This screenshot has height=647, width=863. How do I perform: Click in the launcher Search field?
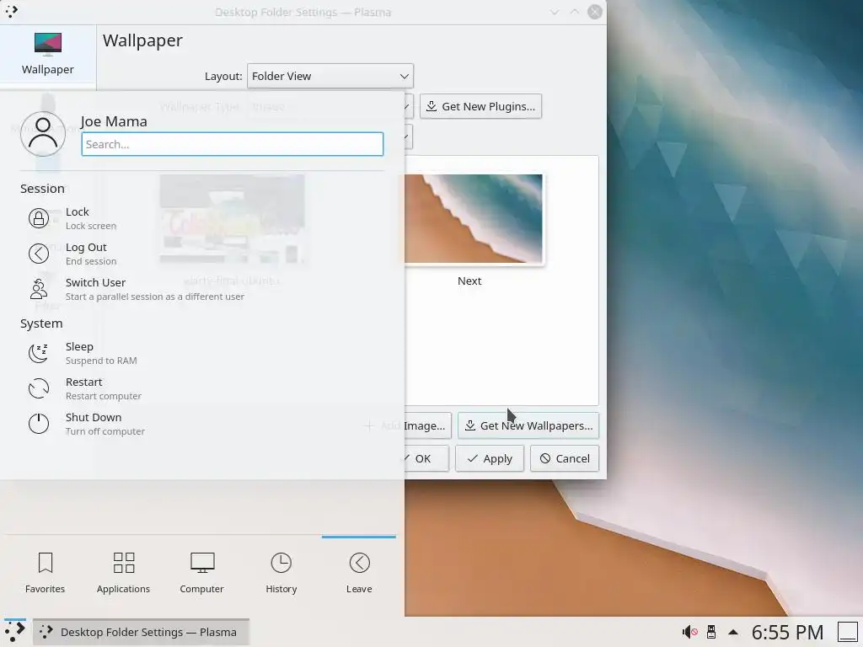click(233, 144)
